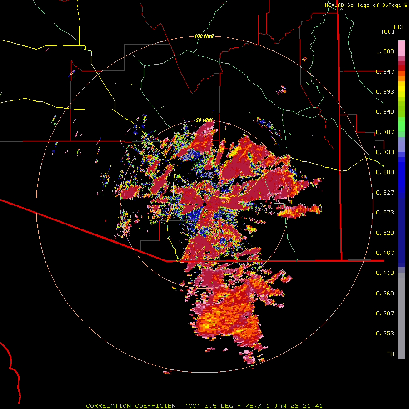
Task: Select the 0.947 scale value
Action: click(x=385, y=71)
